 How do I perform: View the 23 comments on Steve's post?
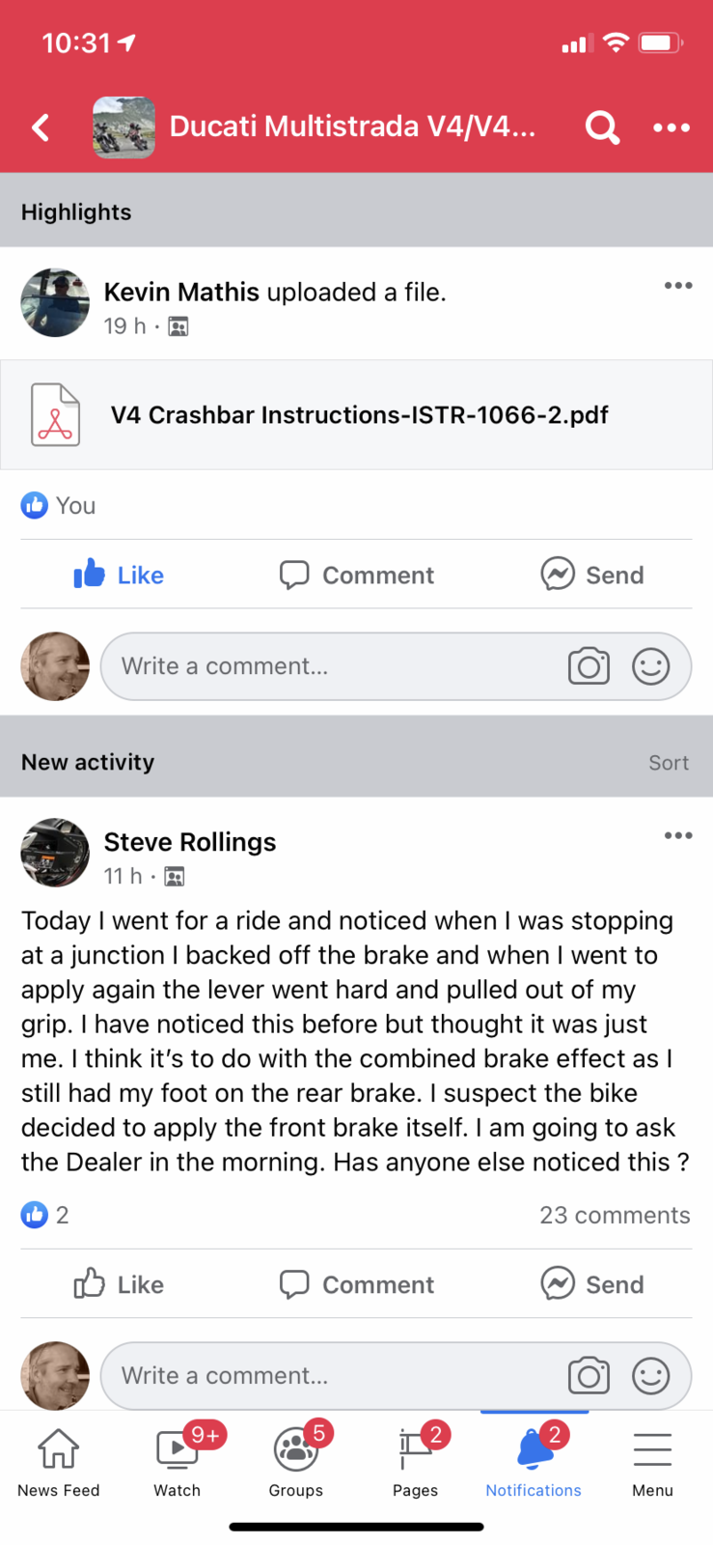(x=615, y=1216)
